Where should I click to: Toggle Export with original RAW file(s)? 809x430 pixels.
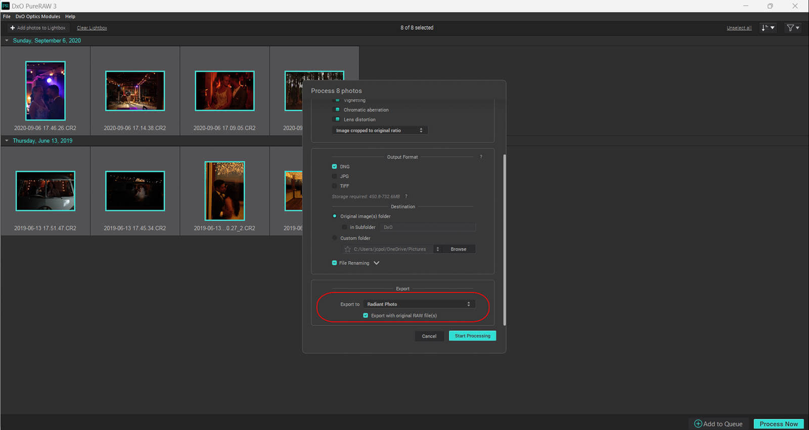pyautogui.click(x=366, y=316)
